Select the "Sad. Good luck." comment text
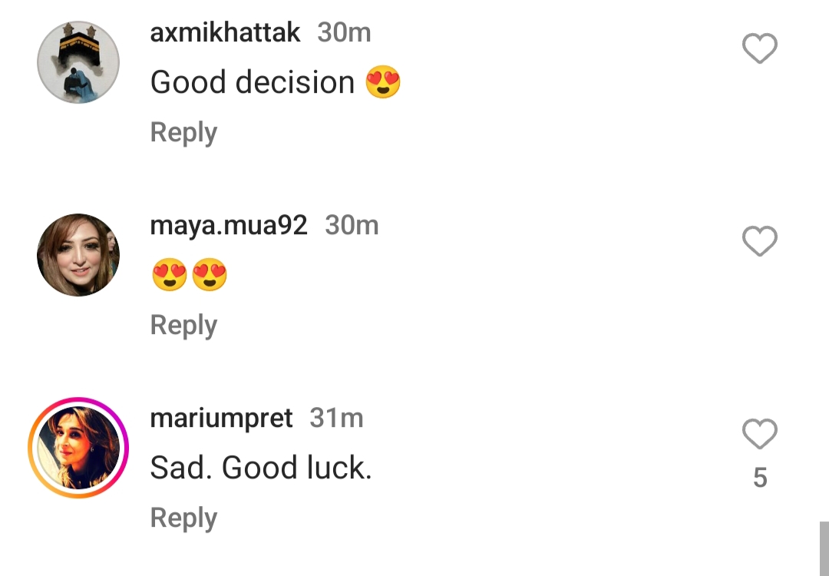Image resolution: width=829 pixels, height=576 pixels. pos(261,468)
